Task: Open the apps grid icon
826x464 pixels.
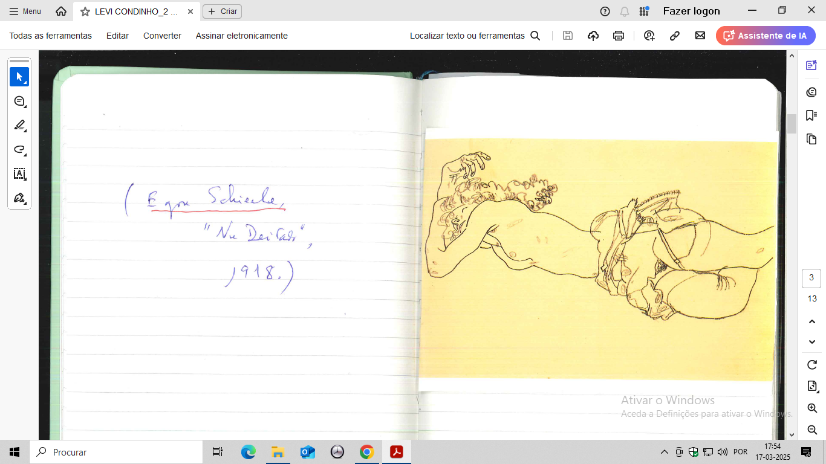Action: [644, 11]
